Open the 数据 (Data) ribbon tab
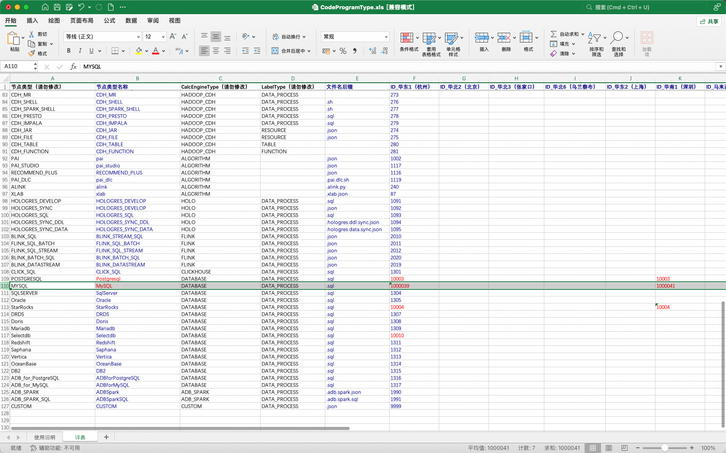Viewport: 726px width, 453px height. (131, 21)
